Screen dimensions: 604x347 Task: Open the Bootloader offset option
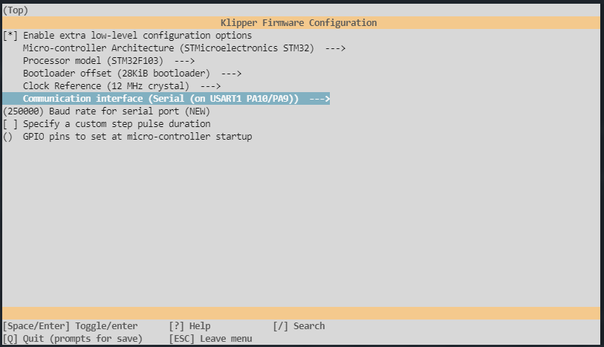click(116, 73)
